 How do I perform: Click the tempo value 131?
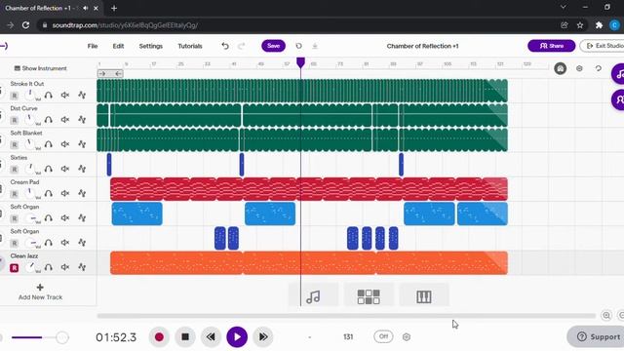(x=348, y=337)
